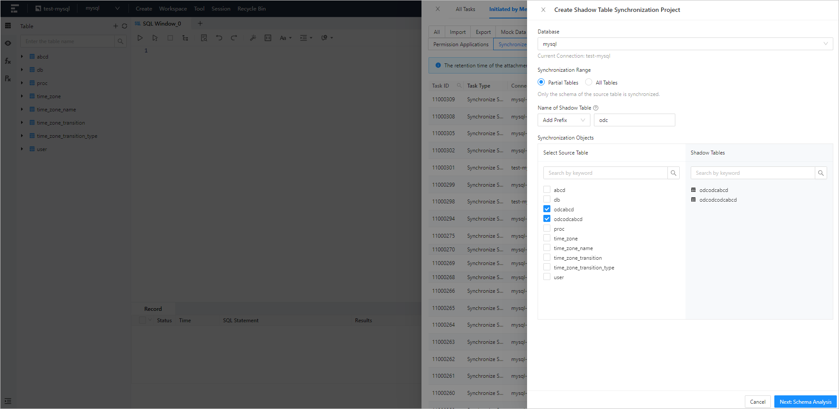The image size is (839, 409).
Task: Open the Add Prefix dropdown
Action: 564,120
